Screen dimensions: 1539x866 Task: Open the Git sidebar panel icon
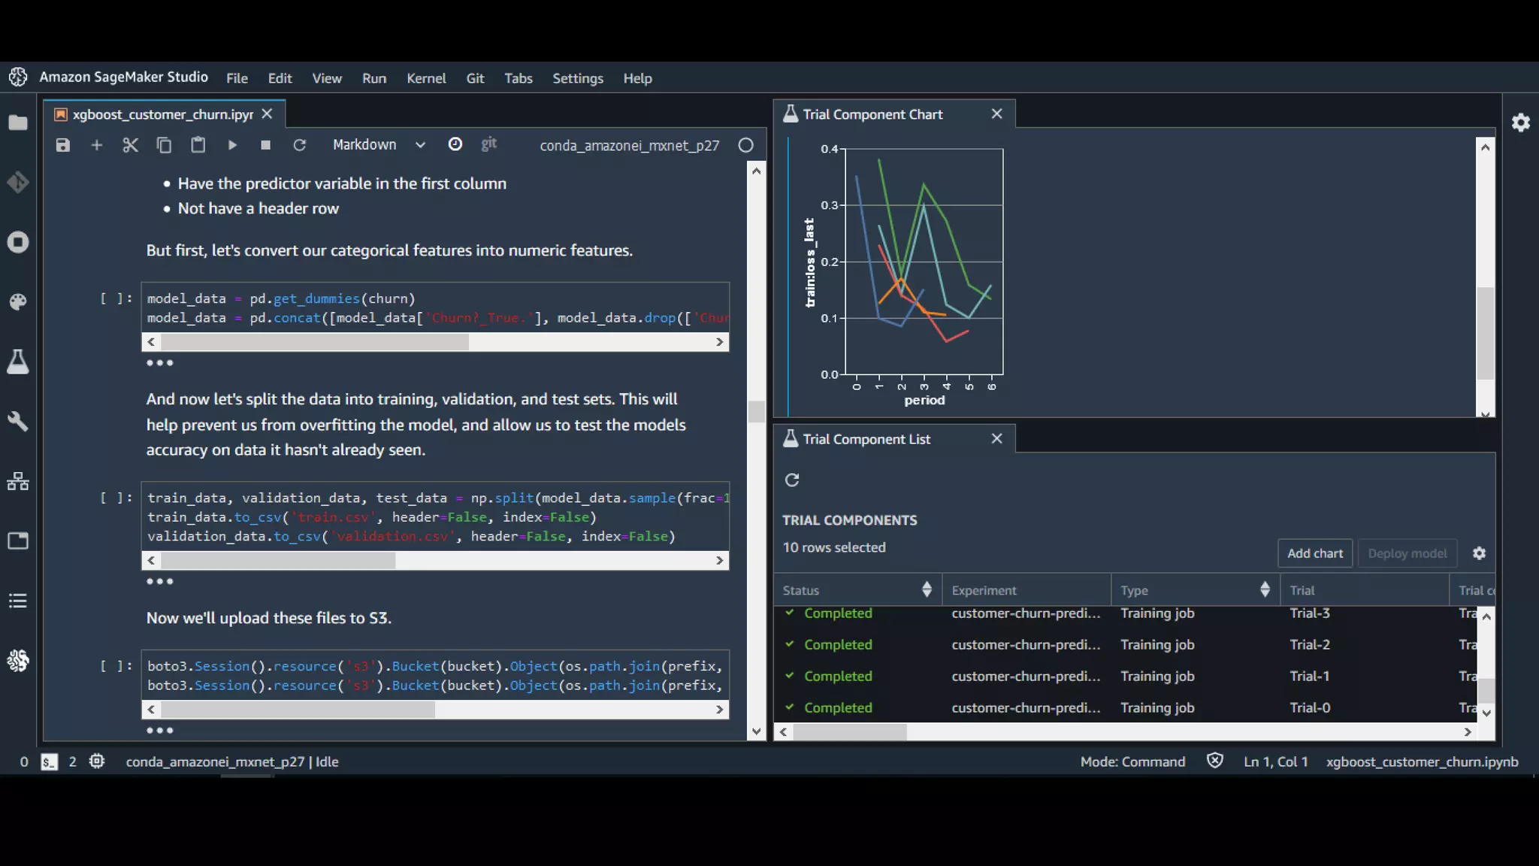[18, 182]
